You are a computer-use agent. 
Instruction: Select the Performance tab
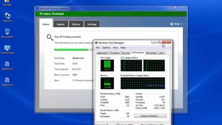(x=138, y=52)
